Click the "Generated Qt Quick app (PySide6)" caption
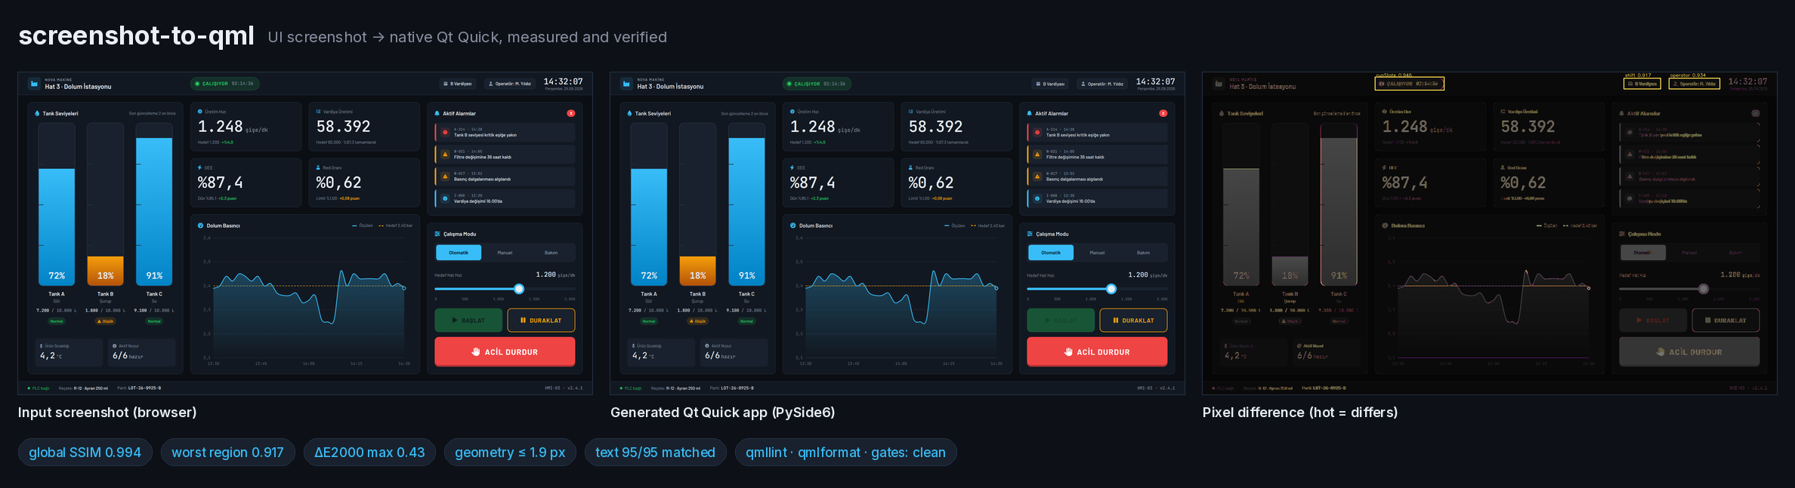The height and width of the screenshot is (488, 1795). coord(723,413)
